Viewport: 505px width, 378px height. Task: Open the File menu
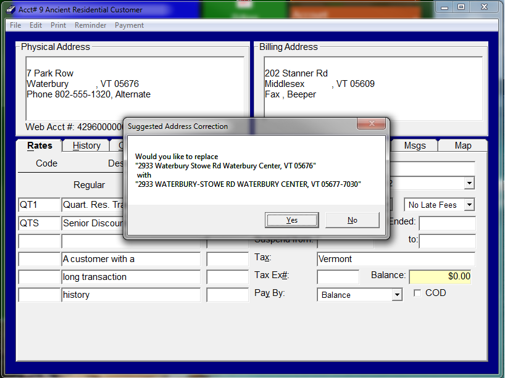(x=15, y=25)
